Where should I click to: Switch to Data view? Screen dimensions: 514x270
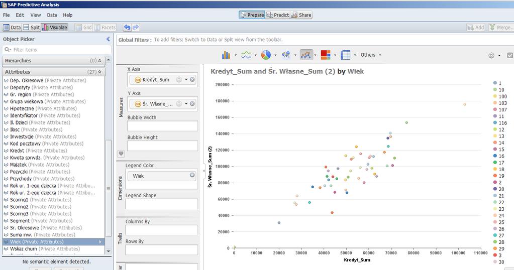pos(12,28)
